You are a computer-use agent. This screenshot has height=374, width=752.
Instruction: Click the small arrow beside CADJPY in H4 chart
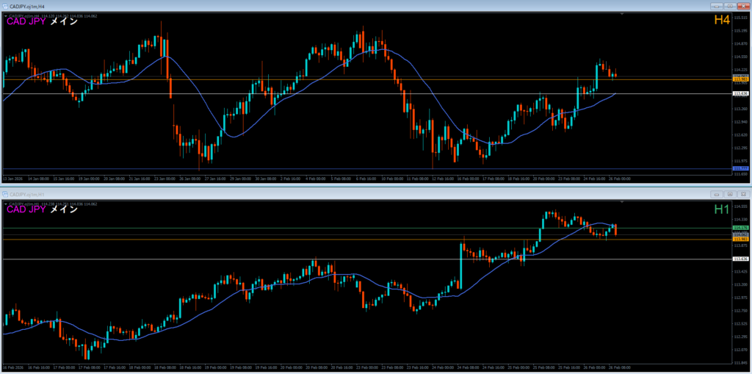5,16
